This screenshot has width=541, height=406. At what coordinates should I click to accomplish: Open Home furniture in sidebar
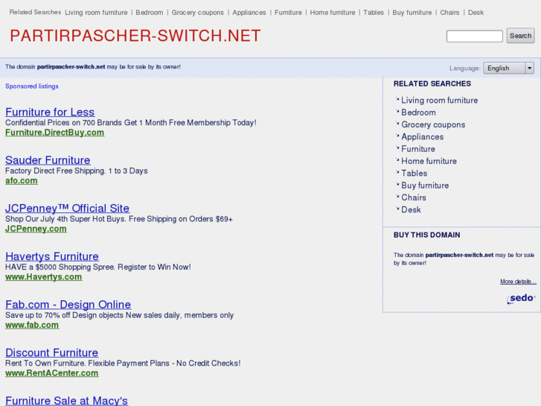[x=429, y=161]
